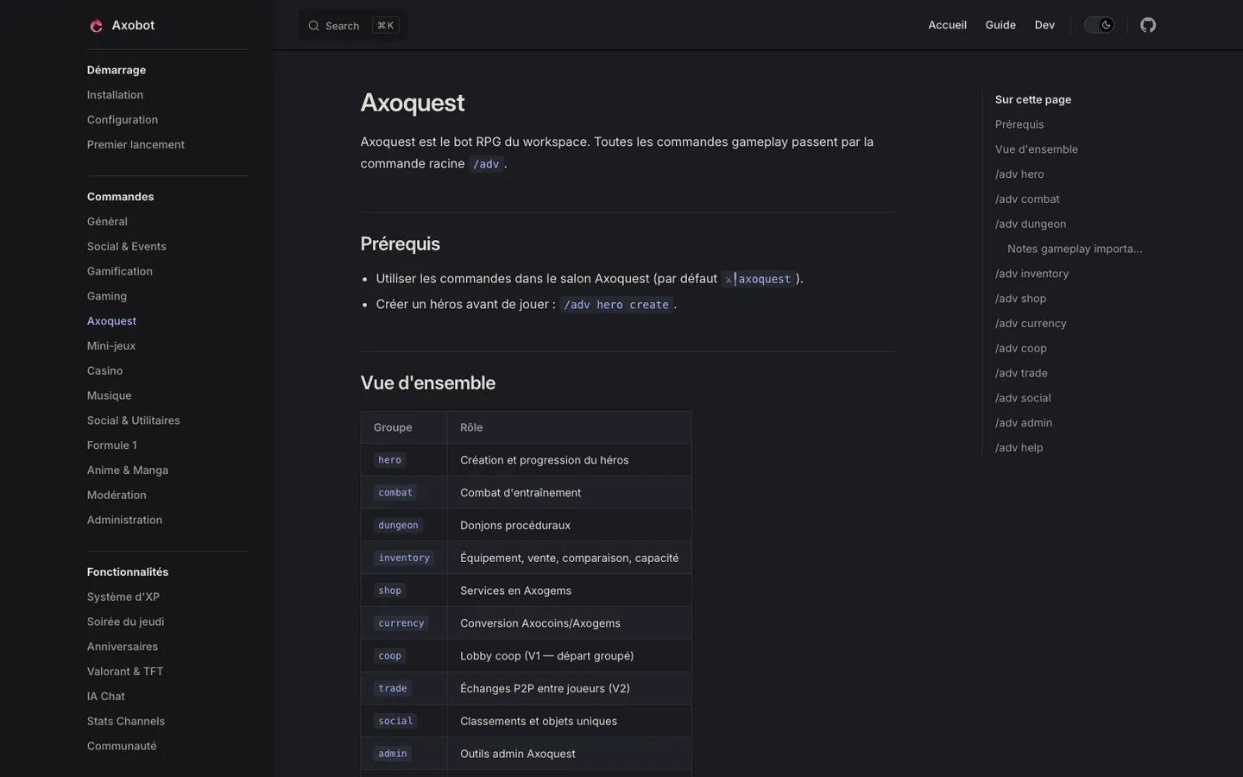Click the search magnifier icon
This screenshot has width=1243, height=777.
coord(314,26)
